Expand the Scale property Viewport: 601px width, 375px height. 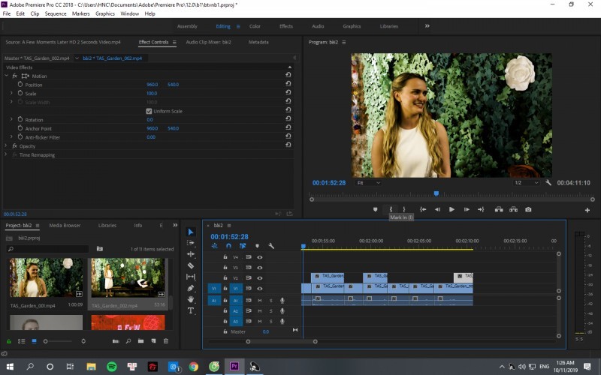point(11,93)
